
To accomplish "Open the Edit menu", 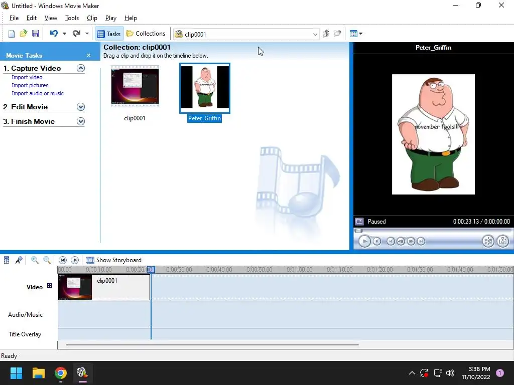I will pyautogui.click(x=32, y=18).
